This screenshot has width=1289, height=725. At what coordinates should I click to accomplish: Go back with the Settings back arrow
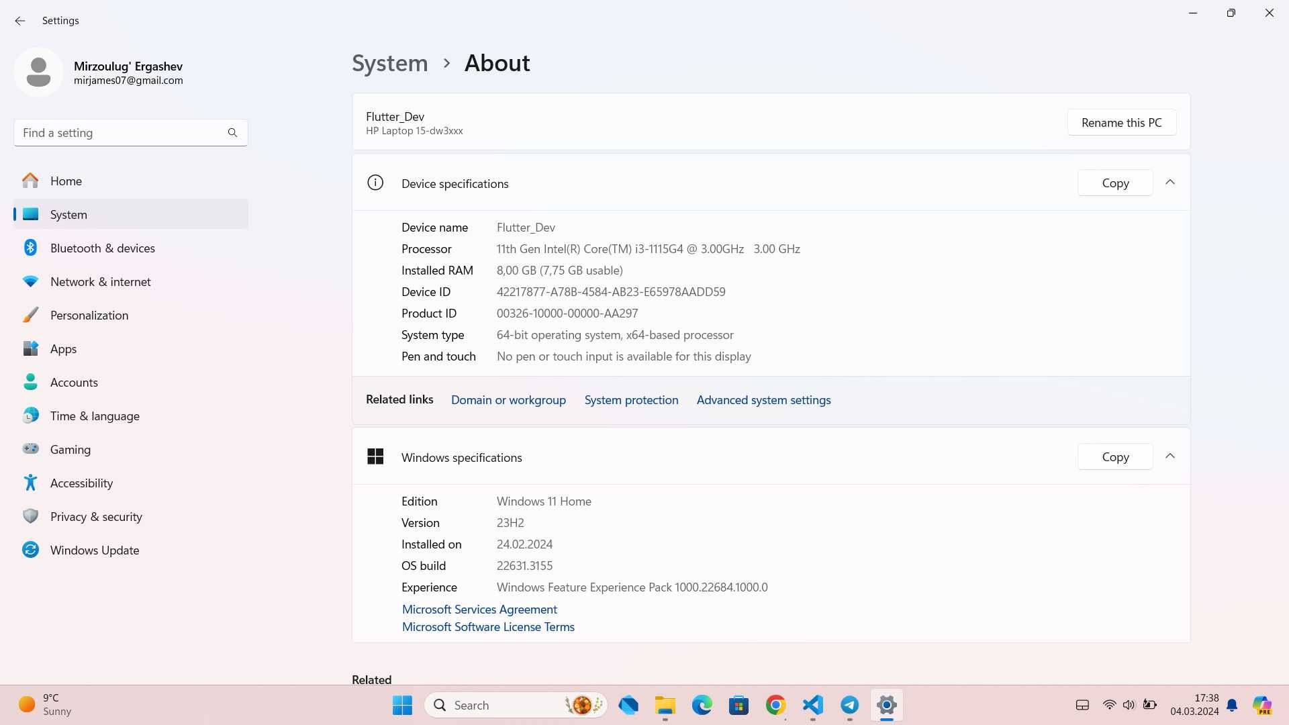point(20,21)
